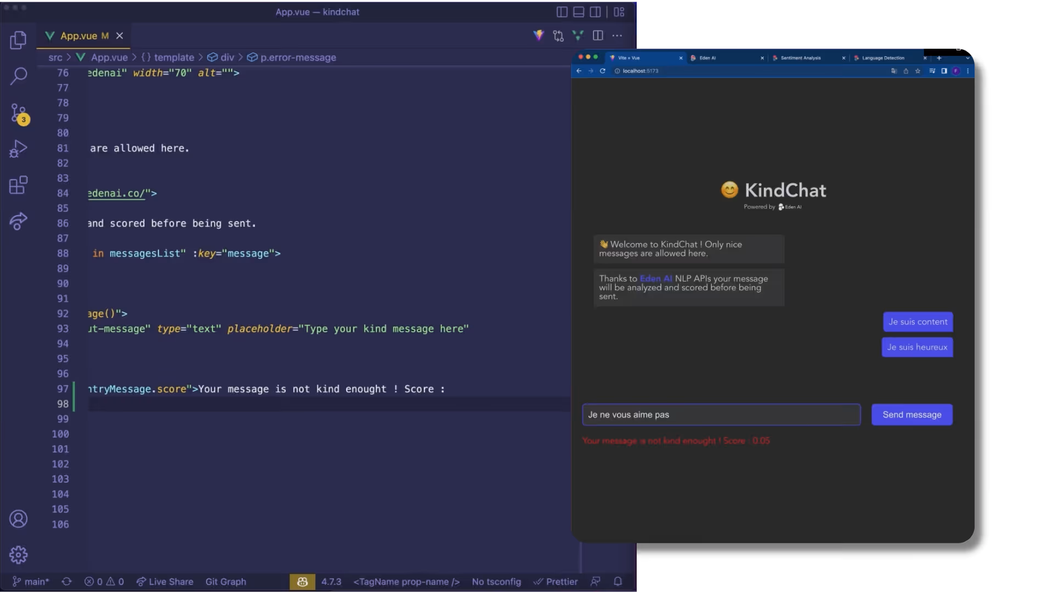Screen dimensions: 1053x592
Task: Click the Manage gear icon
Action: tap(18, 555)
